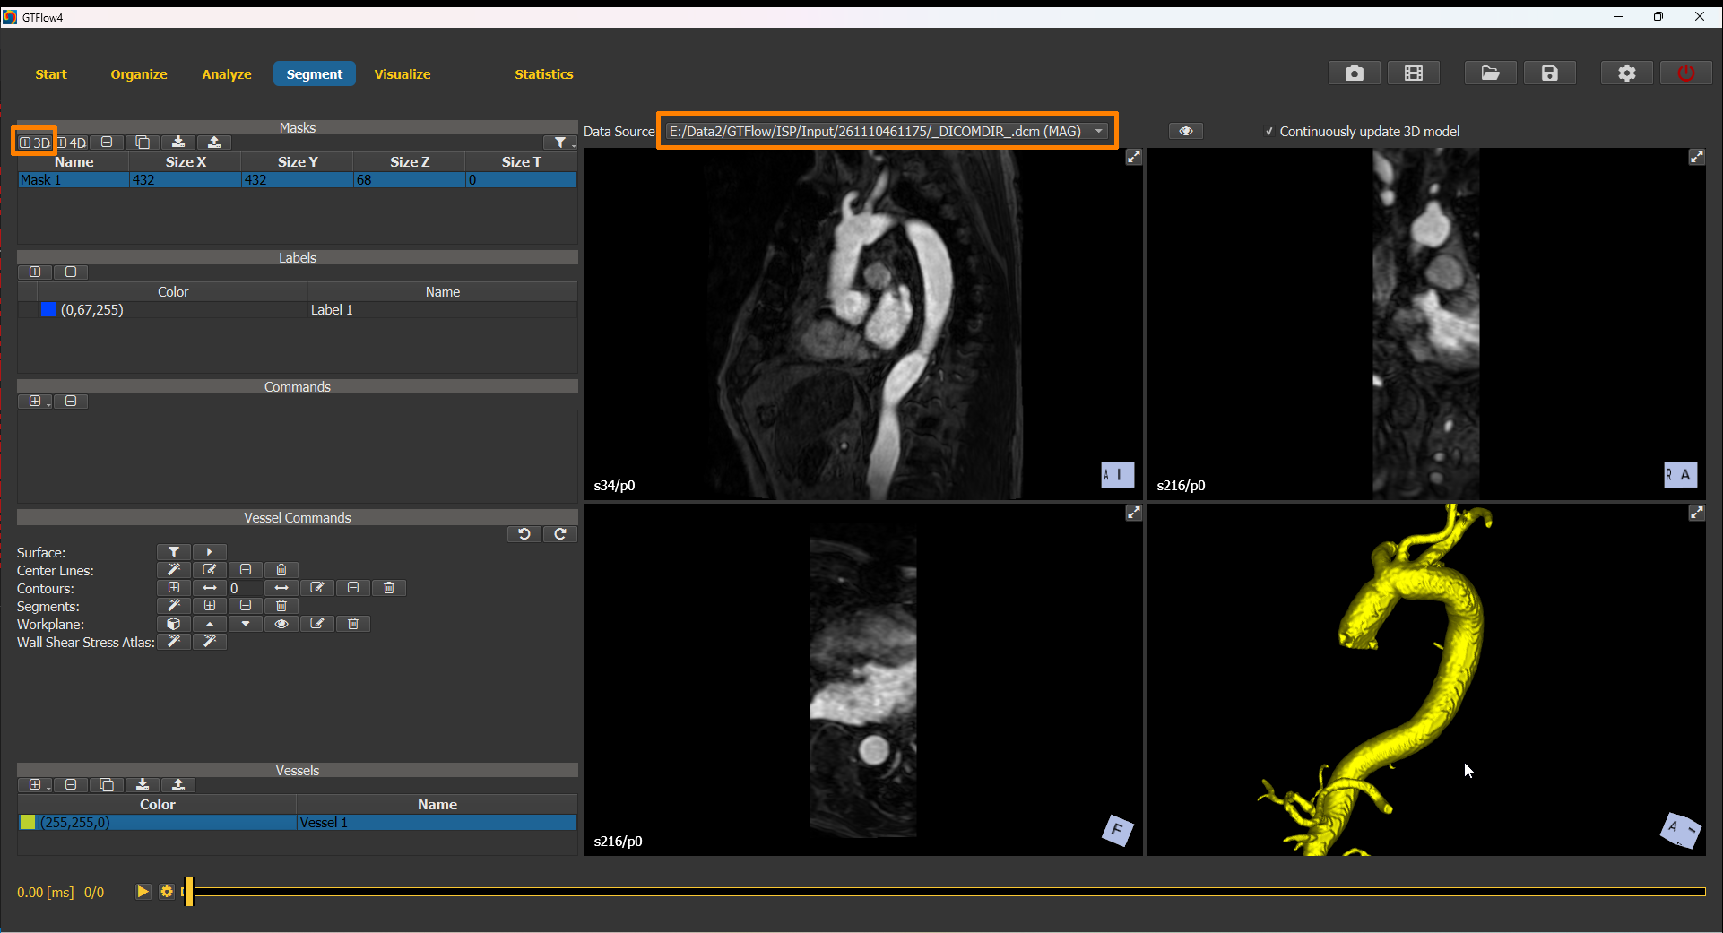1723x933 pixels.
Task: Remove the selected mask from Masks toolbar
Action: [107, 143]
